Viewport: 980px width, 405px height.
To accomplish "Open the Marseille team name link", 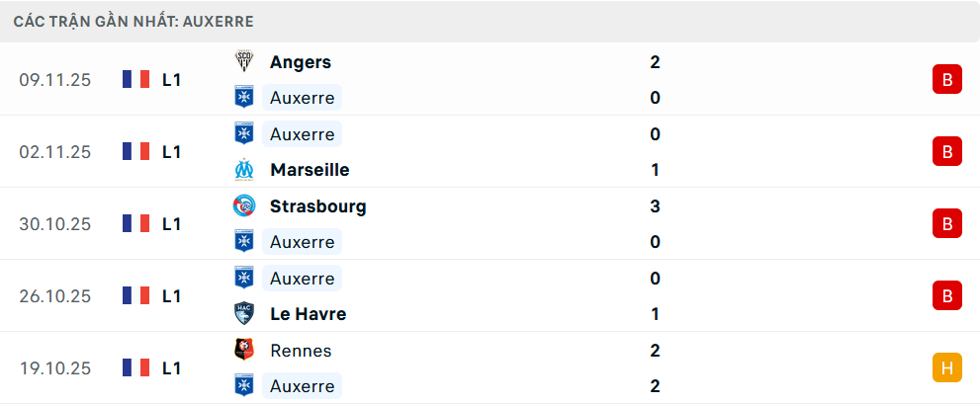I will pos(309,170).
